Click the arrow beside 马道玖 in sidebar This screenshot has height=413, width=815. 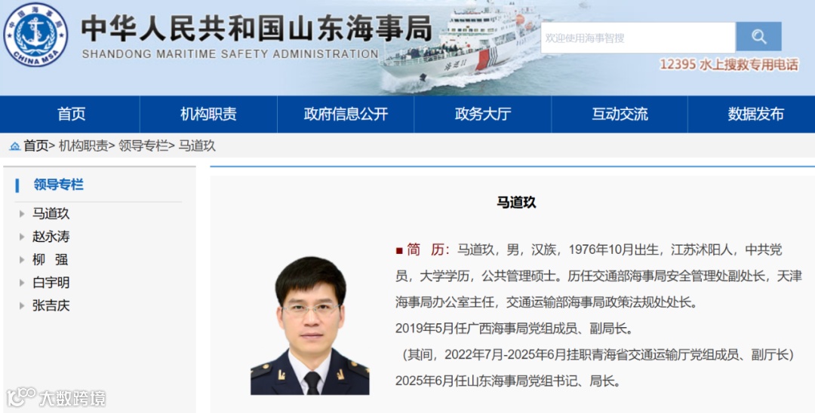pos(22,214)
